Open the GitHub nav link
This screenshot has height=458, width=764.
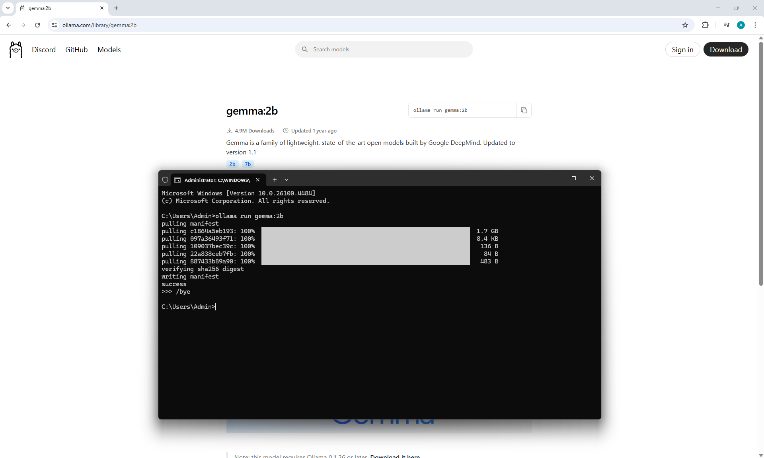(76, 50)
